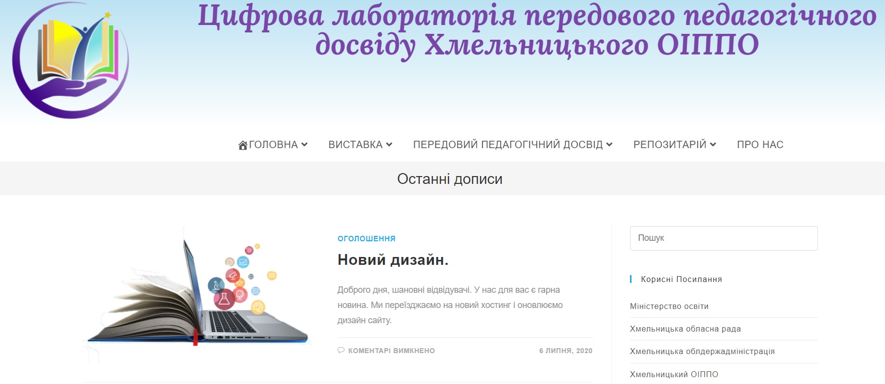Click the laptop and book post thumbnail
885x384 pixels.
coord(198,295)
